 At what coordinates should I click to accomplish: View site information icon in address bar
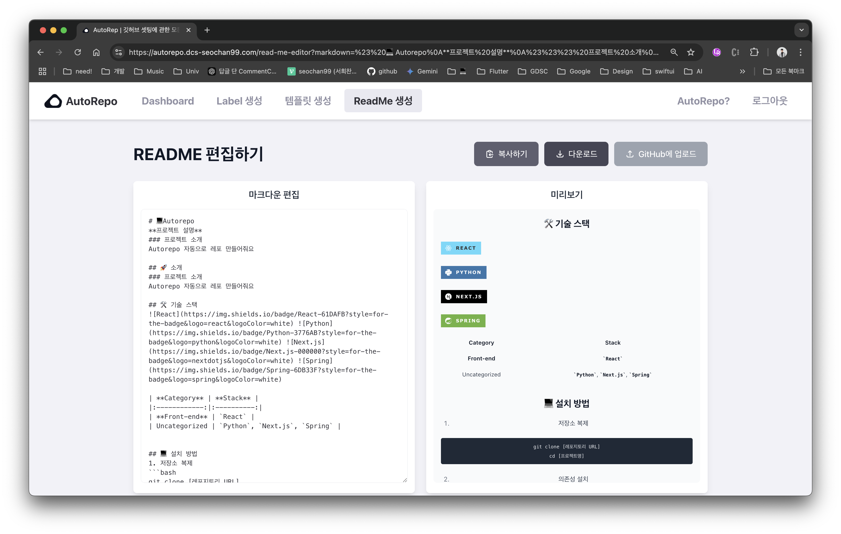119,52
